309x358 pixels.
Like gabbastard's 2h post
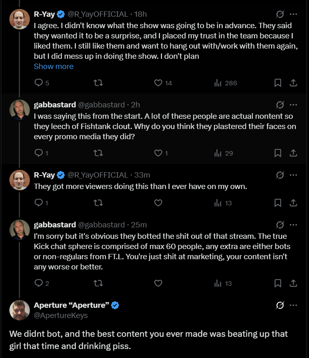coord(158,153)
